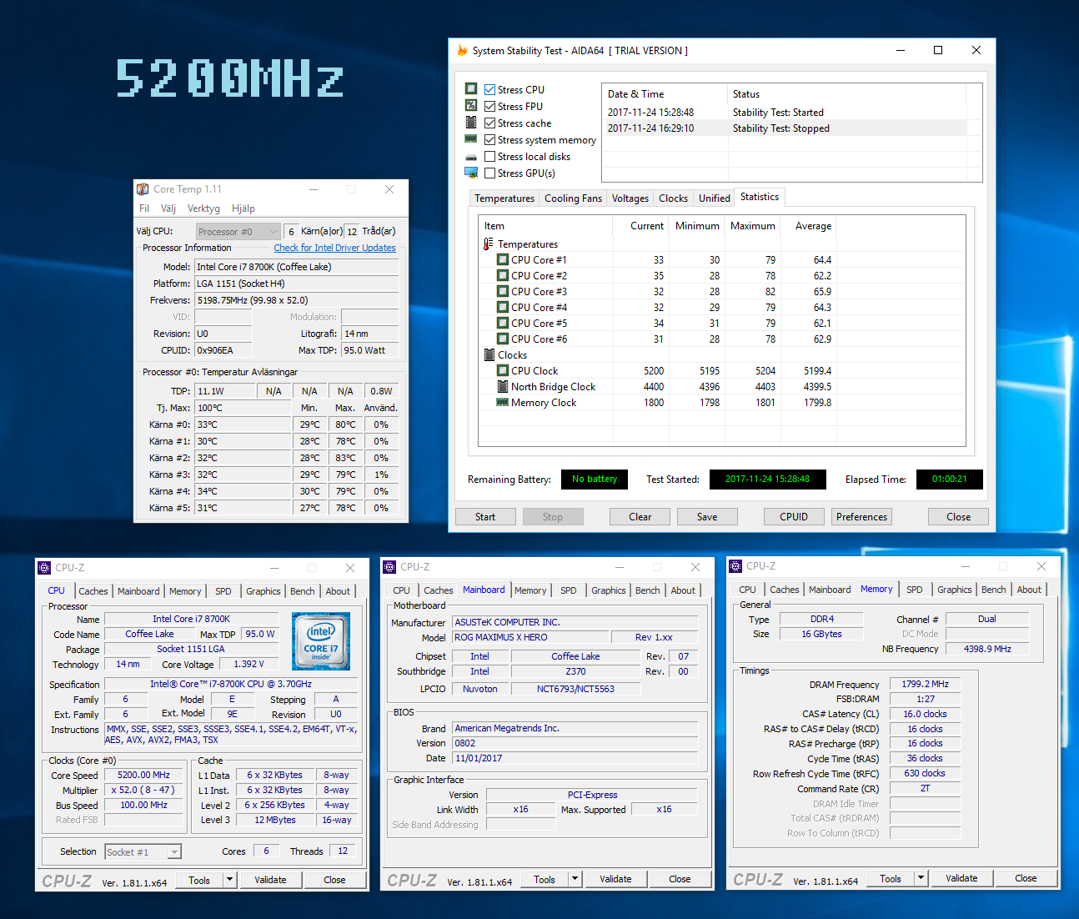Click the Start button in AIDA64

[x=485, y=517]
